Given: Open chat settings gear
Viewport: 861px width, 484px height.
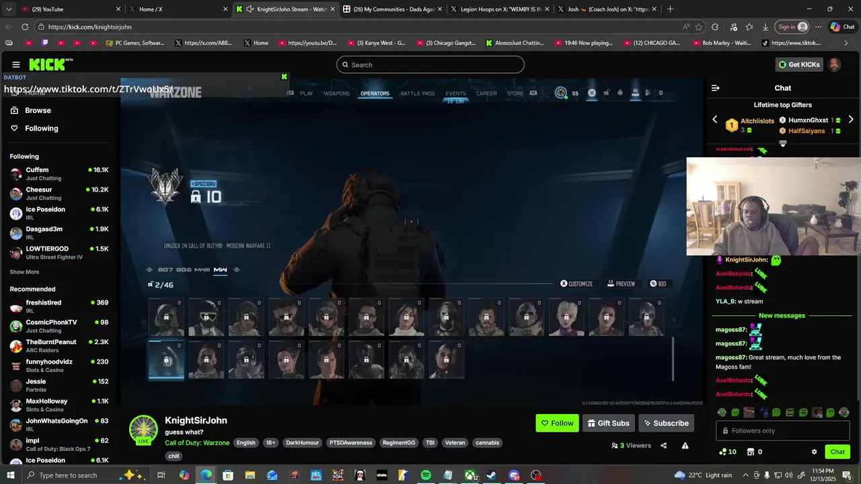Looking at the screenshot, I should point(814,452).
